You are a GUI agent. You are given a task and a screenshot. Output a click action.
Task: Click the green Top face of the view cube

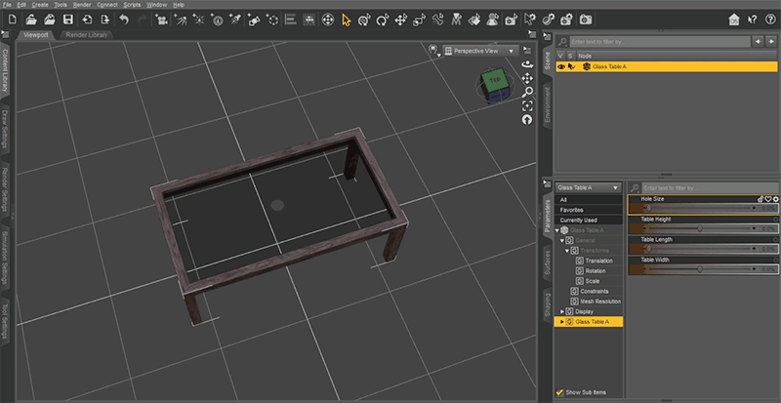(495, 80)
